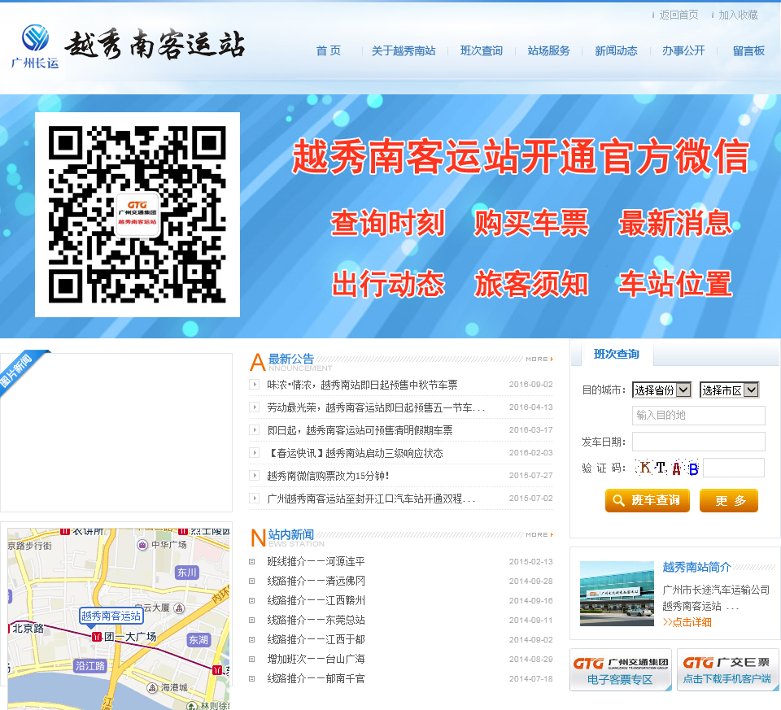Click the WeChat QR code image
The width and height of the screenshot is (781, 710).
click(137, 215)
